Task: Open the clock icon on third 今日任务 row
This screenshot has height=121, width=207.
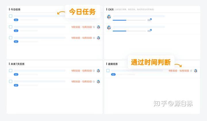Action: click(94, 38)
